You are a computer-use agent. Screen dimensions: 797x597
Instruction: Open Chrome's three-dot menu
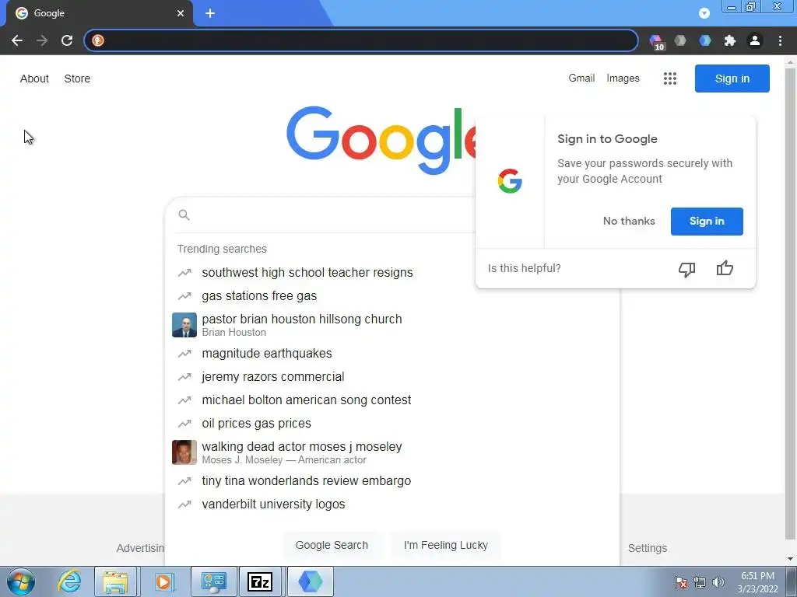click(x=780, y=40)
